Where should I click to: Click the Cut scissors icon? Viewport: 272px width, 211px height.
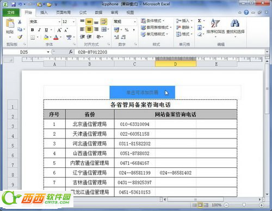click(x=20, y=22)
